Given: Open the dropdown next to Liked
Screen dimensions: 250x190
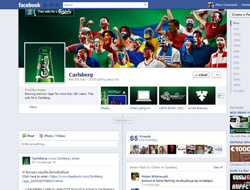Looking at the screenshot, I should pos(216,75).
